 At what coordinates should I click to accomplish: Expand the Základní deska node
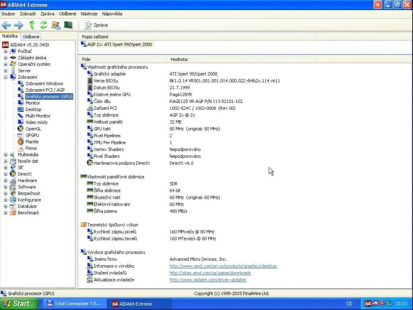5,58
